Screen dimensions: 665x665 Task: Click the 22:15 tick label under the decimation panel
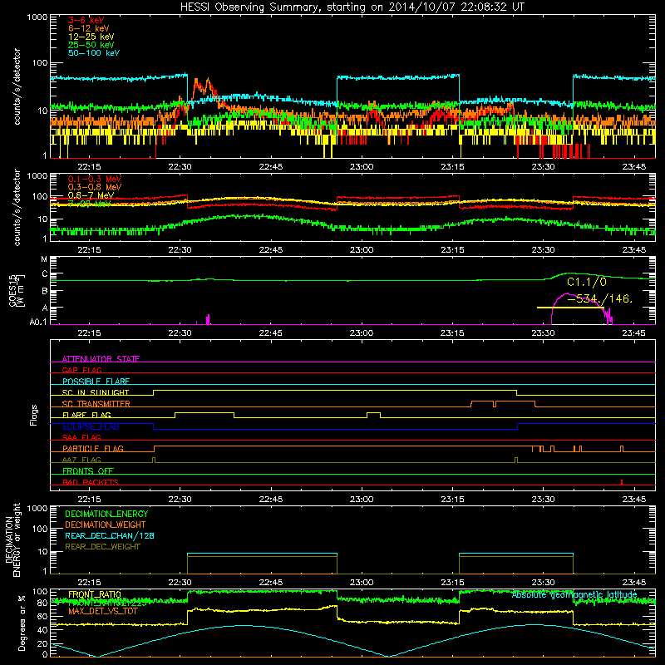[89, 583]
